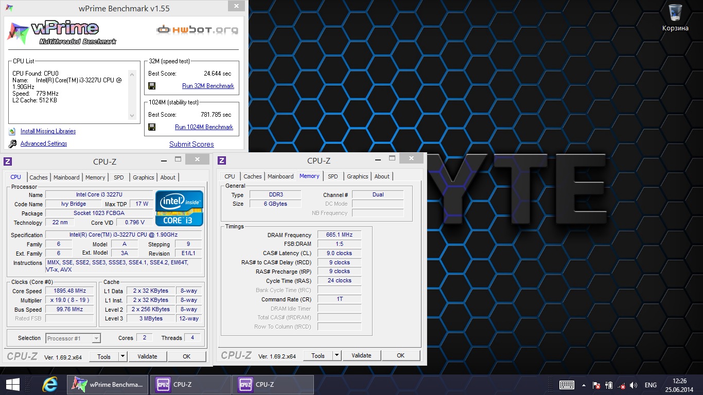Switch to CPU tab in Memory CPU-Z window

tap(230, 176)
